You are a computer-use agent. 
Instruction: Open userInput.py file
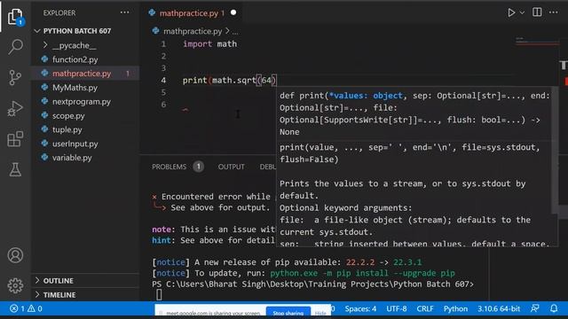pyautogui.click(x=75, y=144)
